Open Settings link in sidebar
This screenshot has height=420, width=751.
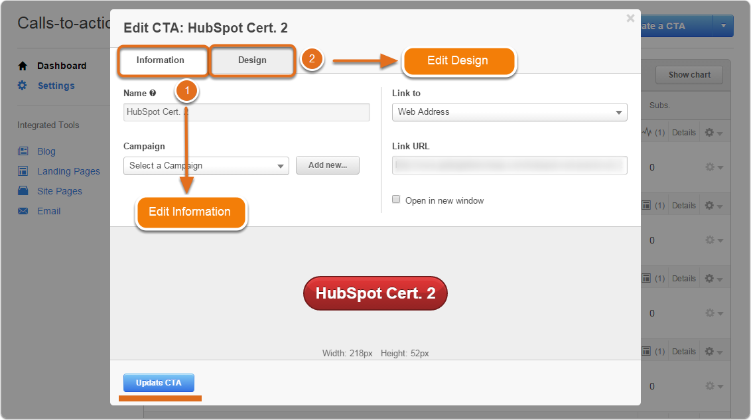pos(56,86)
